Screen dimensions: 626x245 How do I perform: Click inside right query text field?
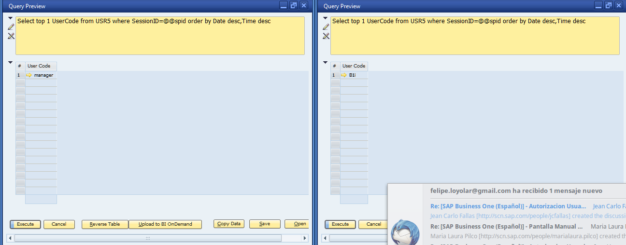(475, 36)
